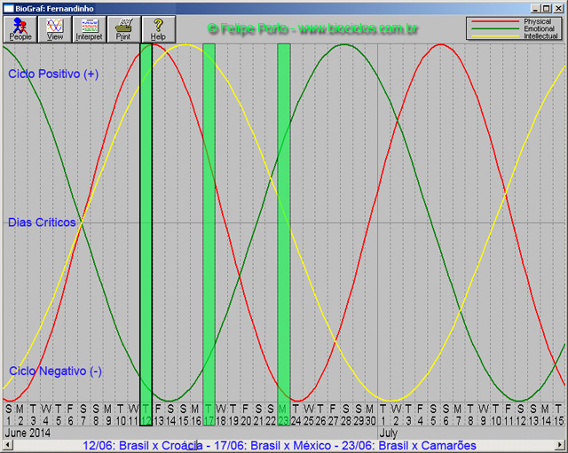
Task: Click the 'Ciclo Positivo (+)' label
Action: pyautogui.click(x=53, y=74)
